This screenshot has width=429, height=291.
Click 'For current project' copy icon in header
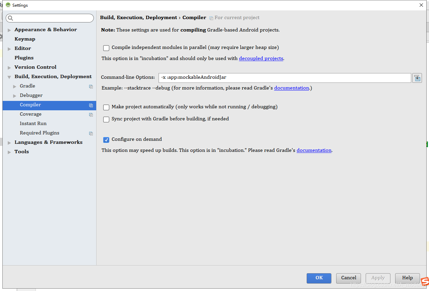tap(211, 18)
